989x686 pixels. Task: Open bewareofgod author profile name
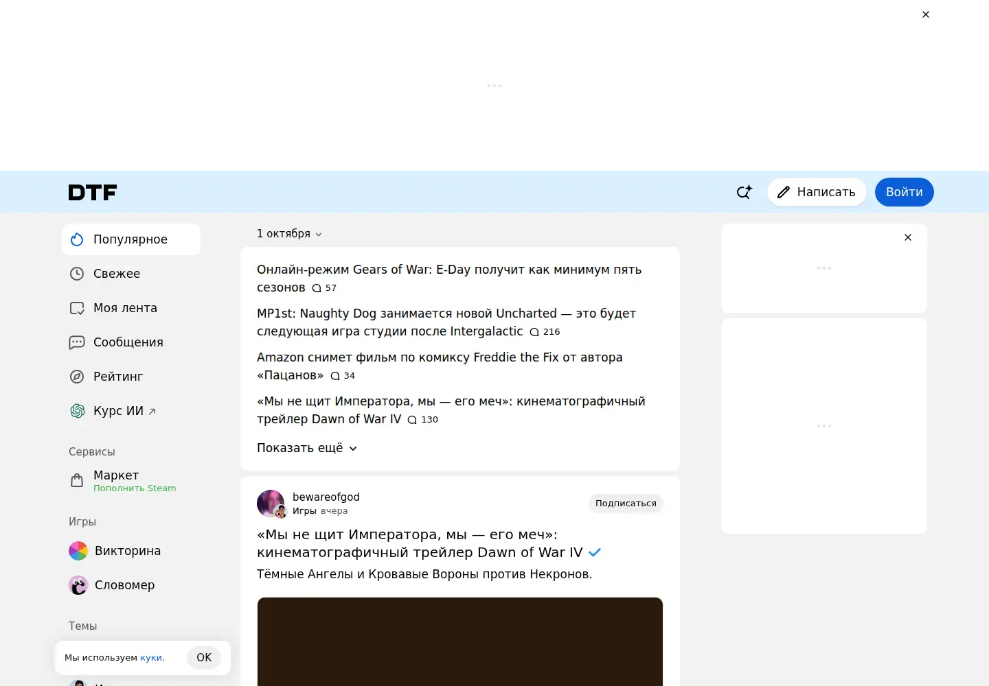326,497
